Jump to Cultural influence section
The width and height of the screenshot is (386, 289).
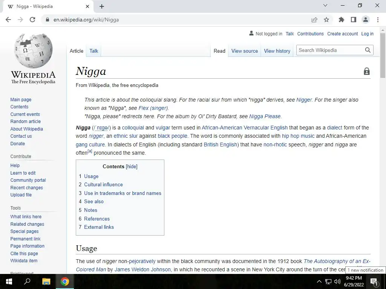tap(103, 184)
